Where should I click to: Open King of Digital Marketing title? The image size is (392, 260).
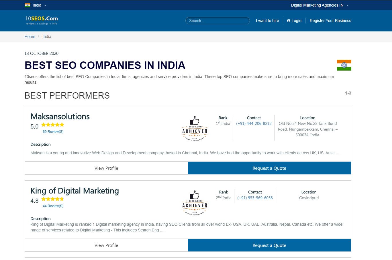click(75, 191)
